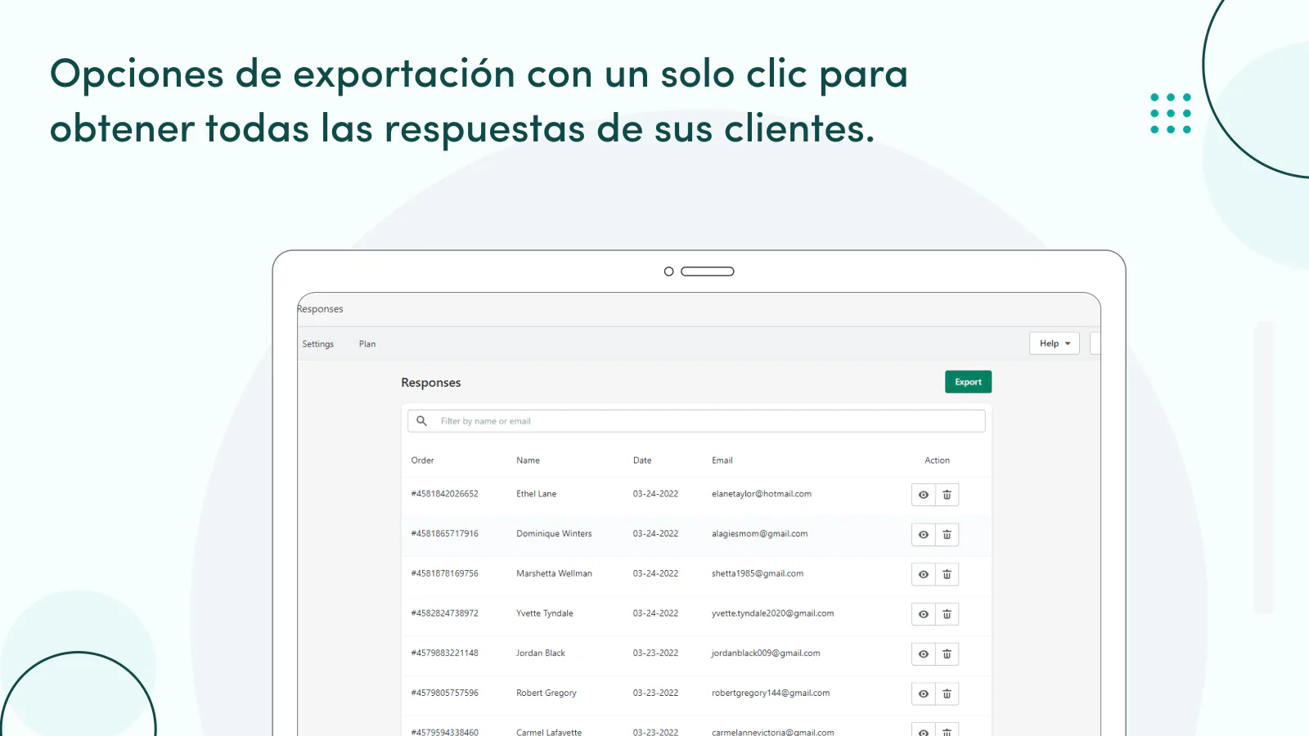Click email elanetaylor@hotmail.com
1309x736 pixels.
tap(762, 494)
